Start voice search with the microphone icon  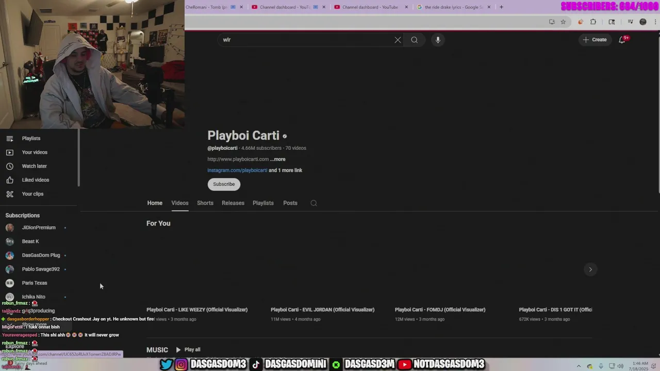pos(438,40)
